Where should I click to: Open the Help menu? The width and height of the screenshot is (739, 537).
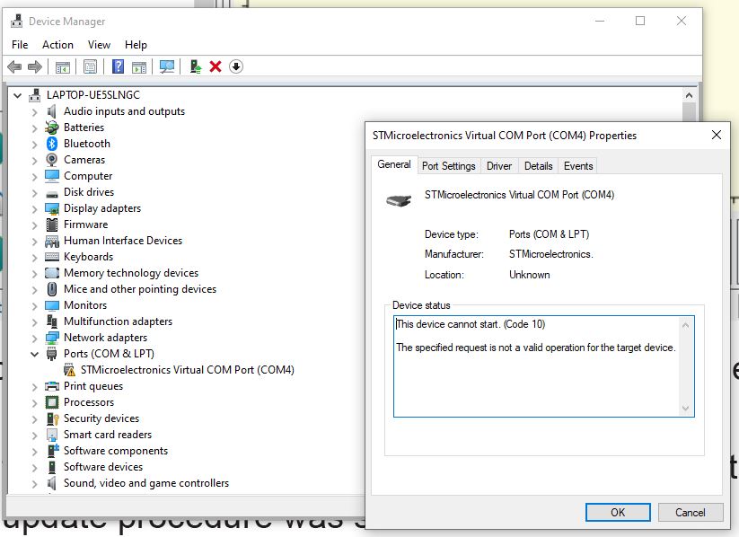(136, 45)
